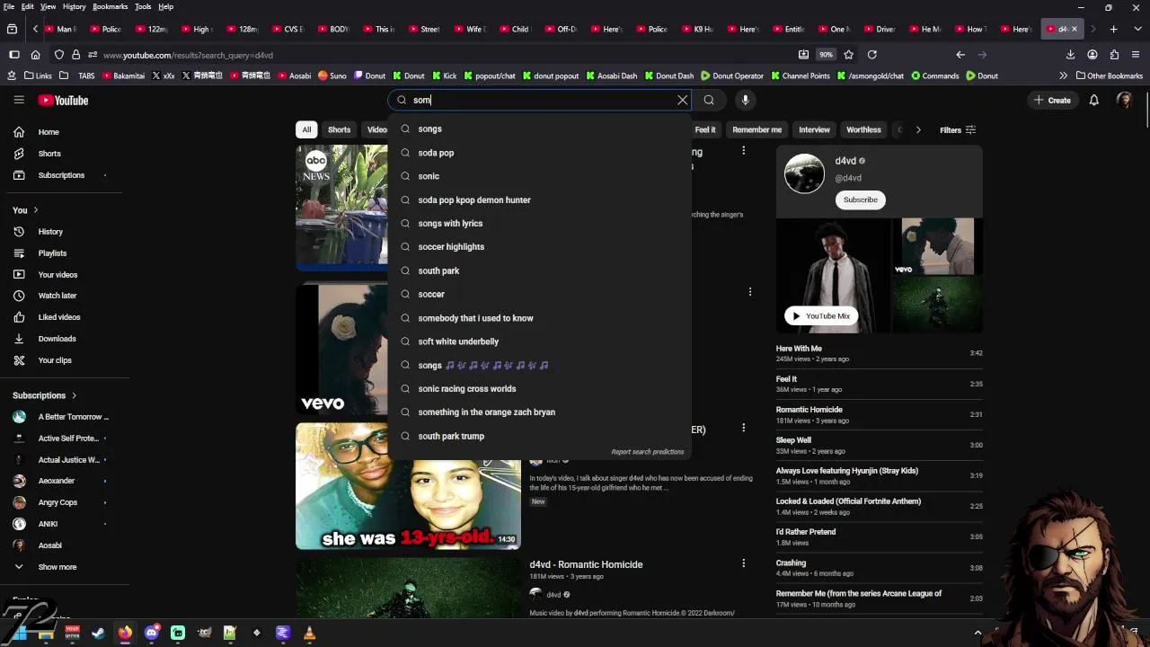Select the 'soda pop' suggestion
1150x647 pixels.
[x=539, y=153]
